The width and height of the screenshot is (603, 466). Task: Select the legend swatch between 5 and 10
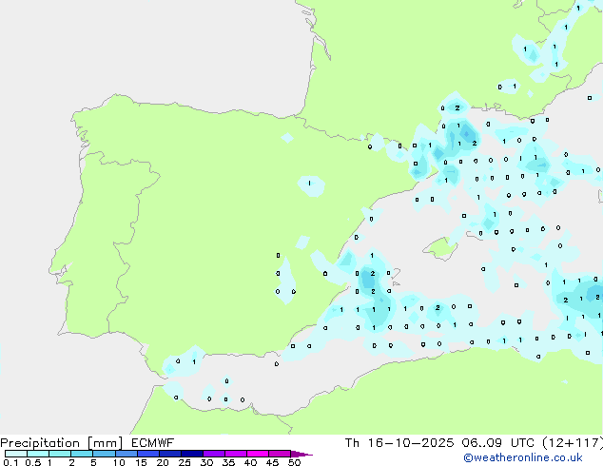(x=104, y=454)
